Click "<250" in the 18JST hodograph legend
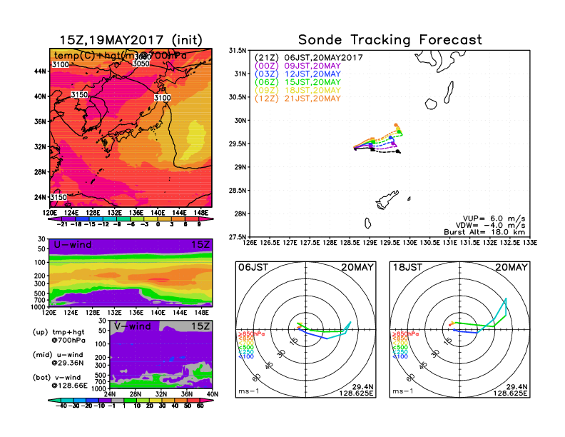The width and height of the screenshot is (565, 437). [399, 352]
